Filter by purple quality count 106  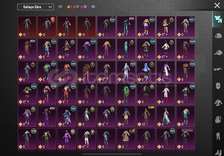91,7
